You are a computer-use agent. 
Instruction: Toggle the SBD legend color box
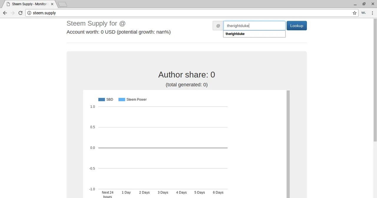coord(102,99)
